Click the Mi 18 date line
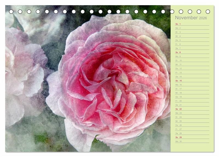The image size is (219, 157). pyautogui.click(x=192, y=93)
